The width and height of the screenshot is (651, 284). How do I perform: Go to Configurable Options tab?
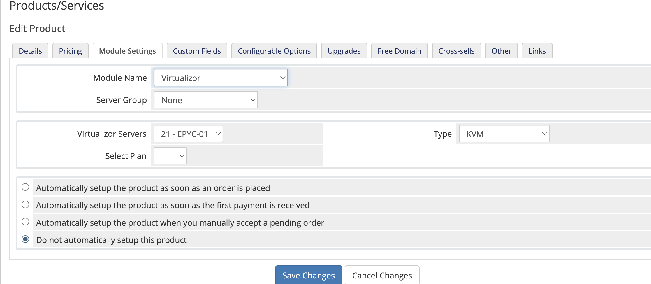click(x=274, y=51)
